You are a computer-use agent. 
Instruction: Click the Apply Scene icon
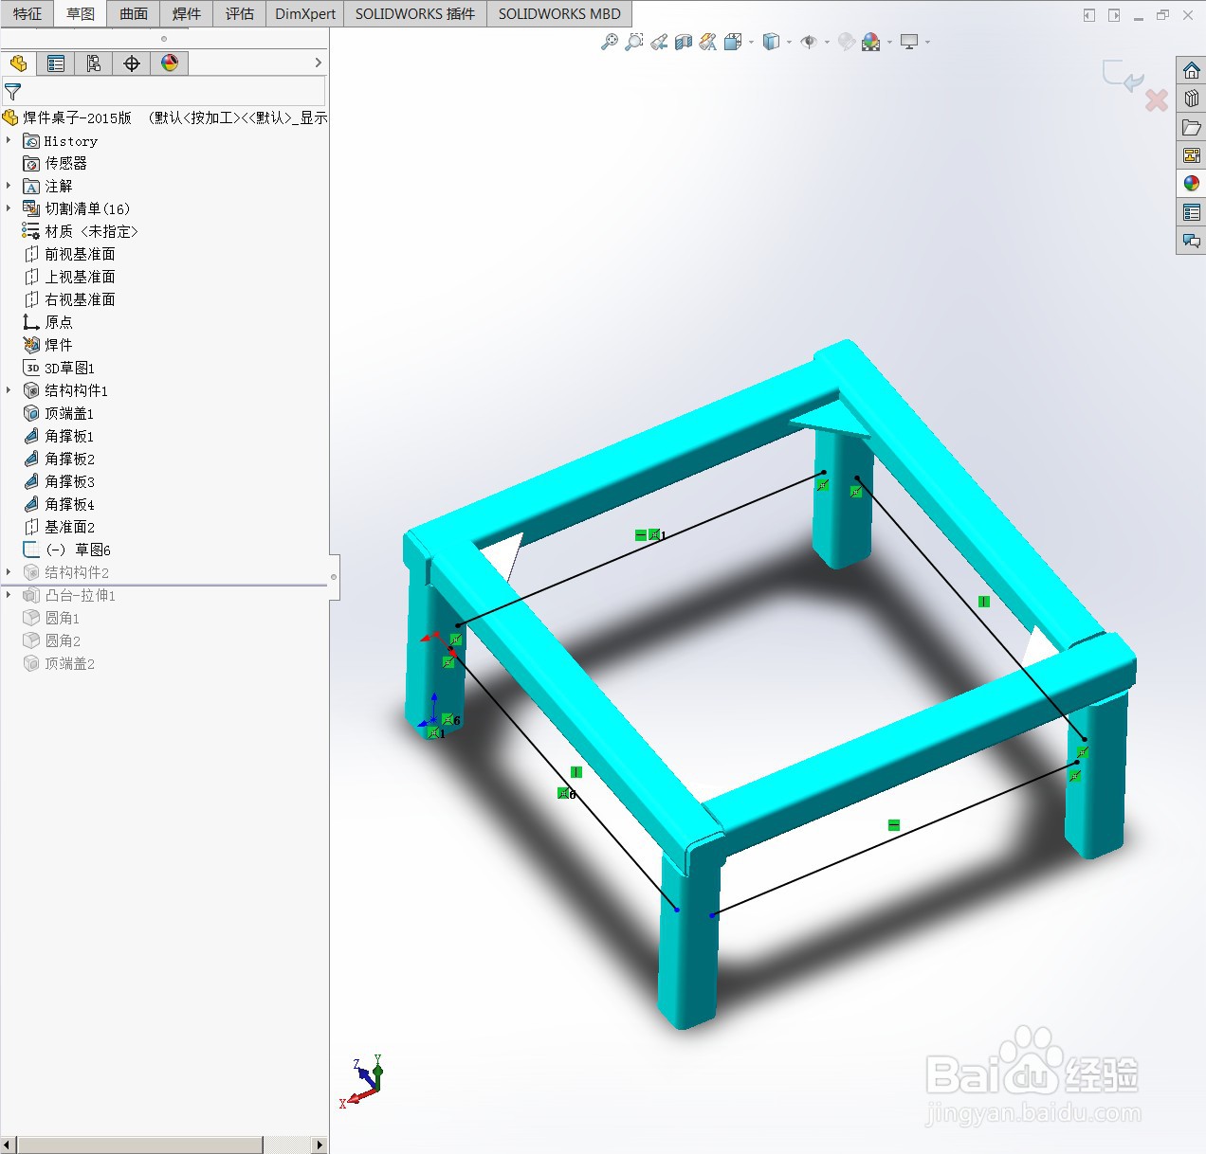[x=871, y=42]
